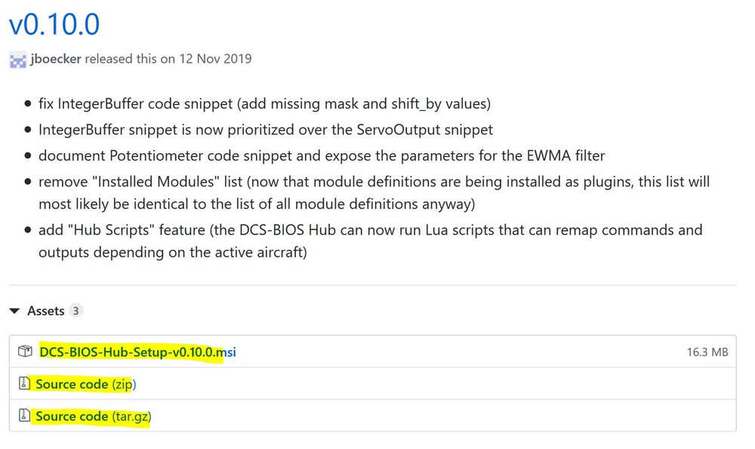Click the "fix IntegerBuffer code snippet" bullet
755x449 pixels.
tap(264, 103)
